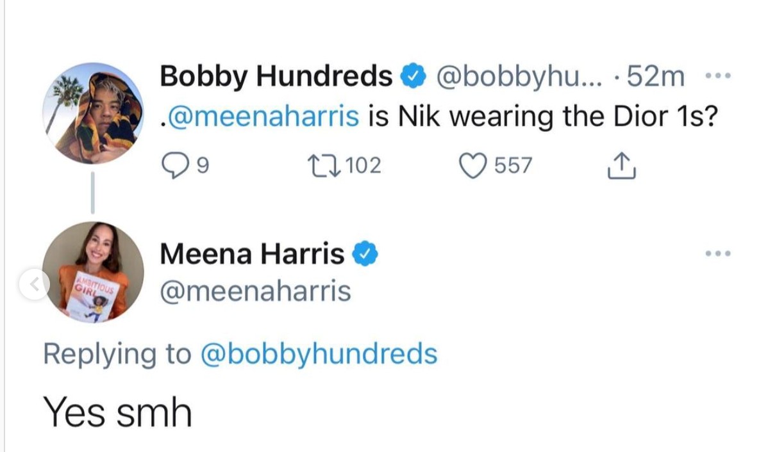768x452 pixels.
Task: Open Bobby Hundreds' profile picture
Action: coord(93,113)
